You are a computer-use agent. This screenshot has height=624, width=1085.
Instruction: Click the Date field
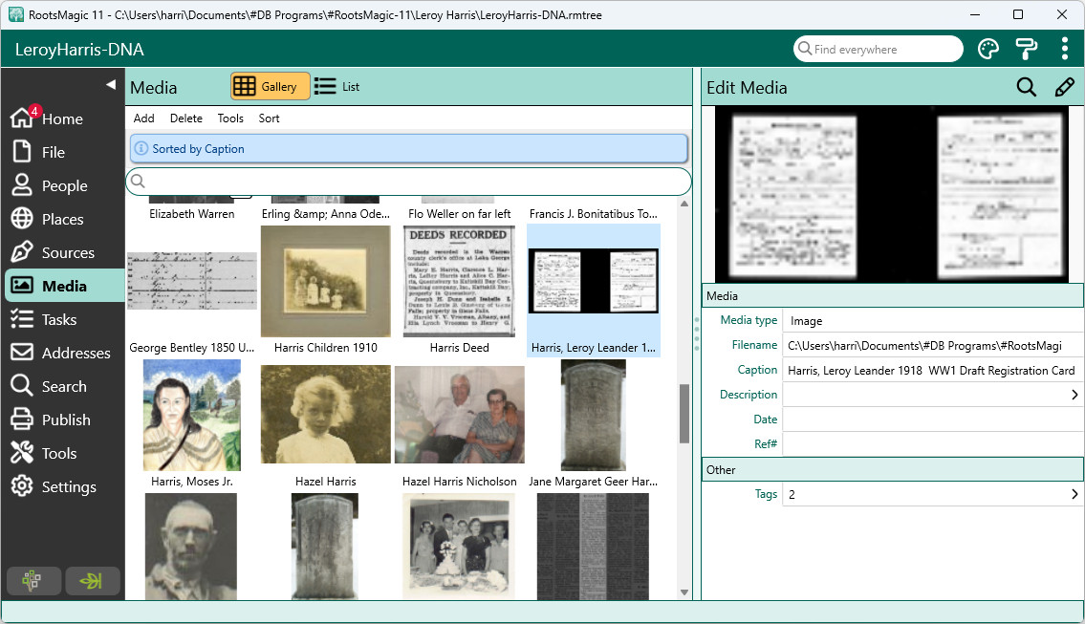click(932, 420)
